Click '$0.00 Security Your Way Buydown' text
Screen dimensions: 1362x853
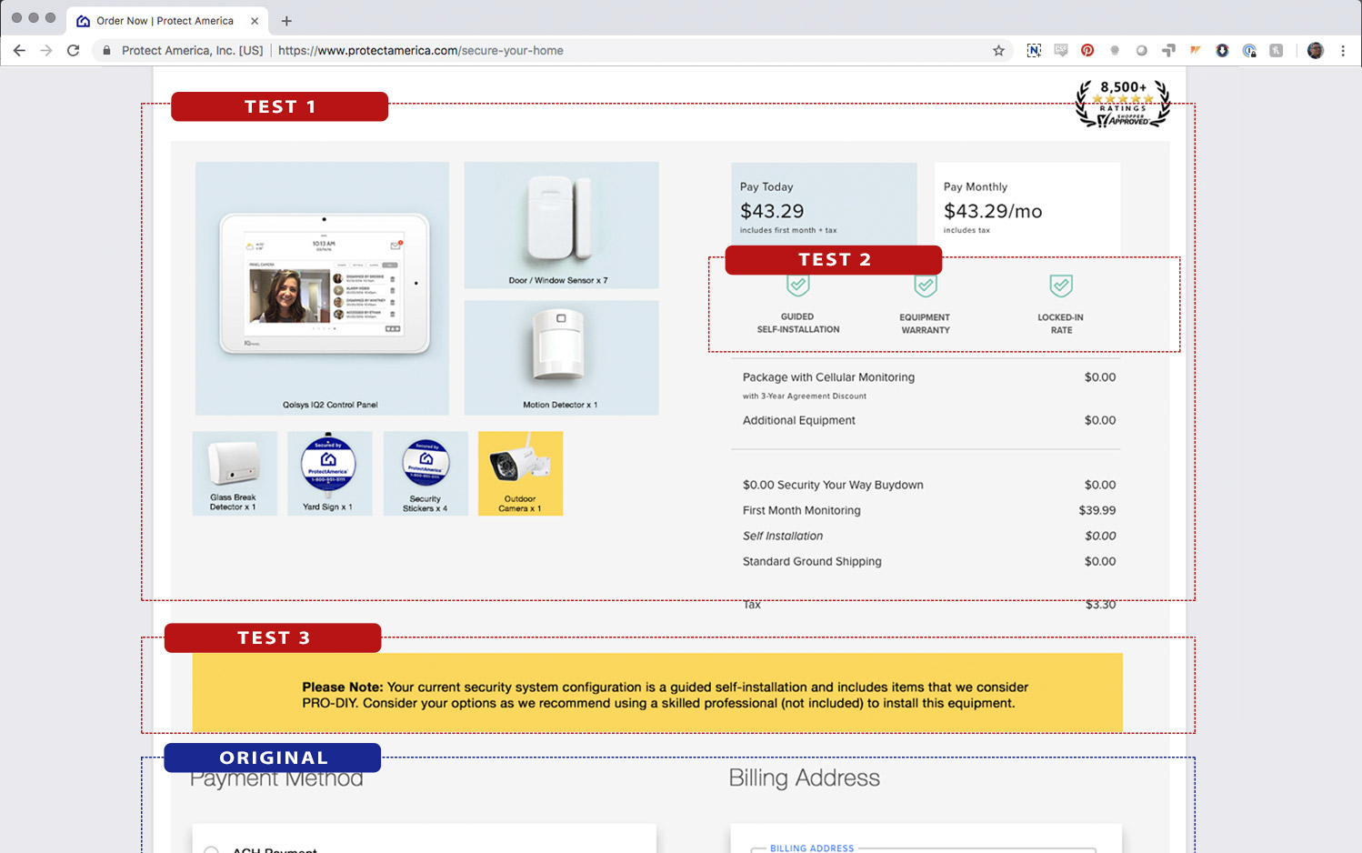pos(833,485)
